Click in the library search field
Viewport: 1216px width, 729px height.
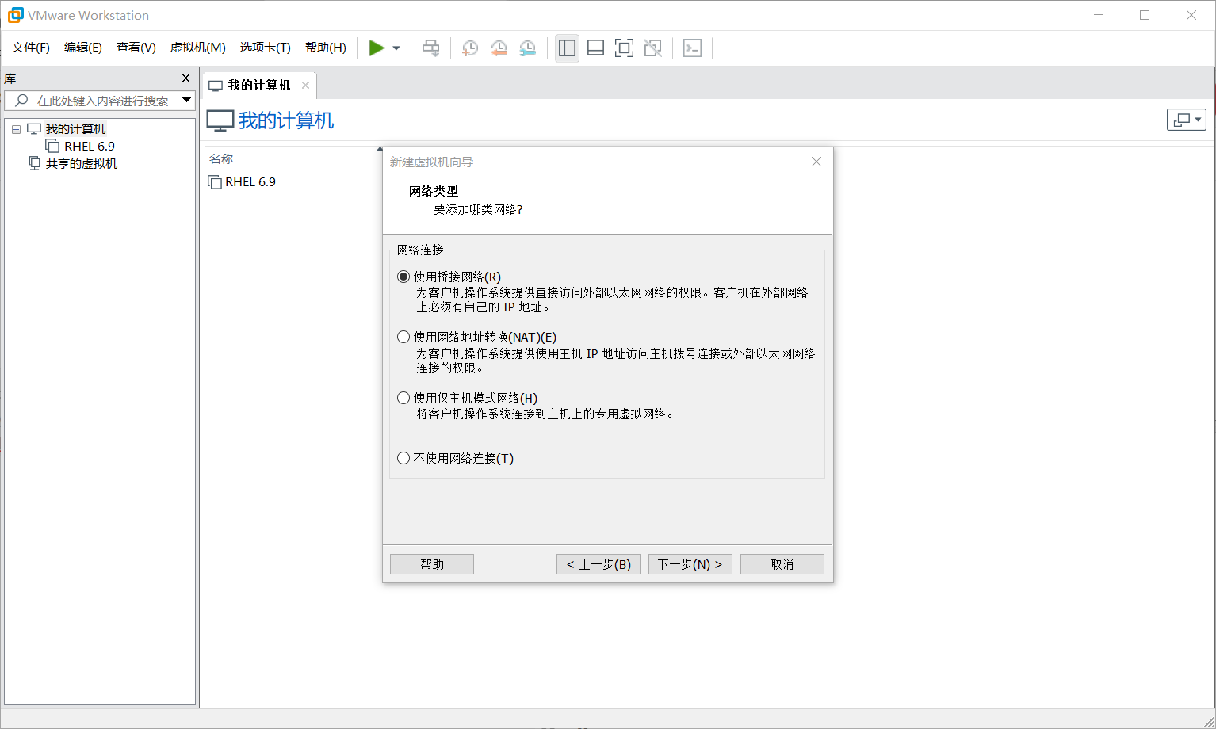tap(95, 100)
